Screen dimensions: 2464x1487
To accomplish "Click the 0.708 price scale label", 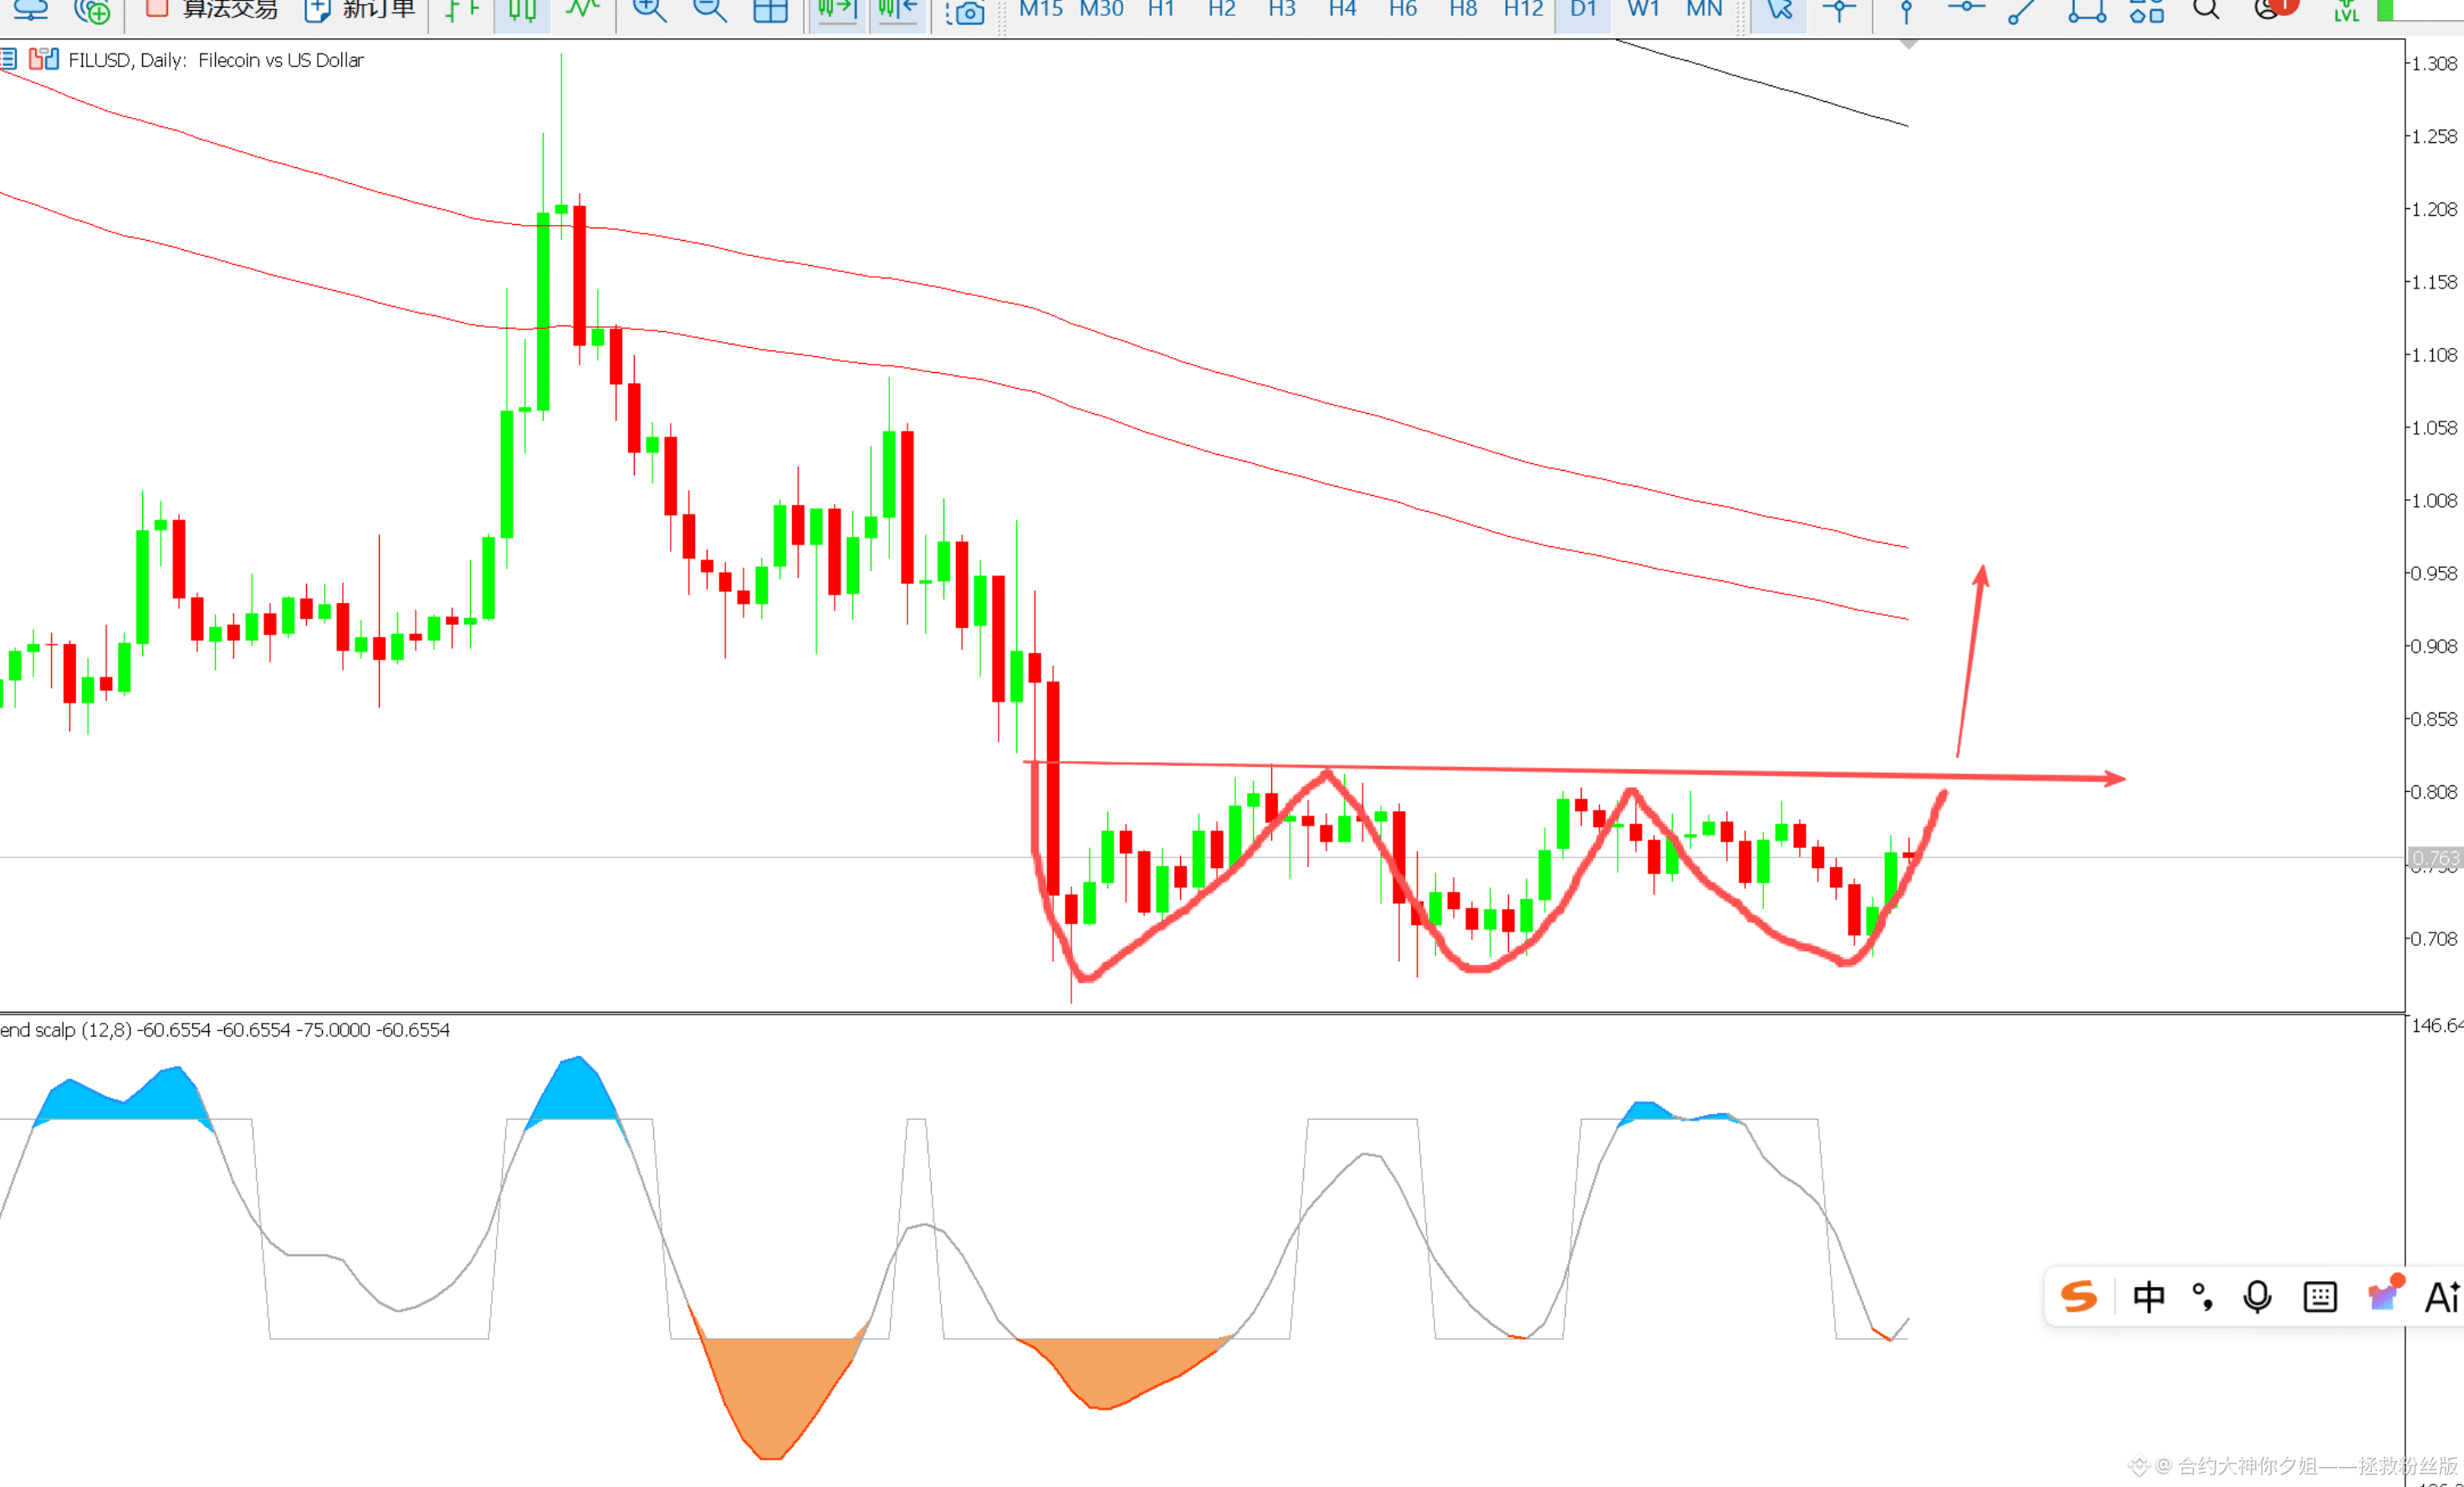I will point(2434,939).
